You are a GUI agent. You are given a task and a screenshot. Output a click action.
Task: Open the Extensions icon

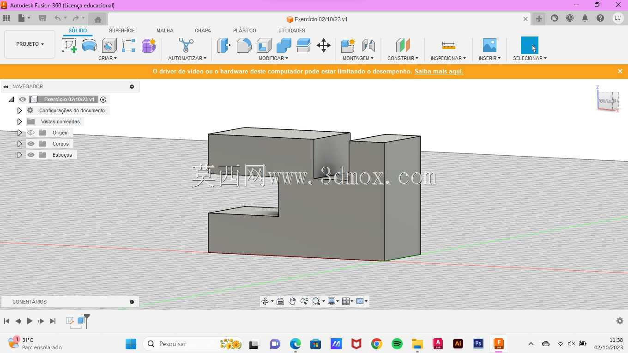coord(555,18)
